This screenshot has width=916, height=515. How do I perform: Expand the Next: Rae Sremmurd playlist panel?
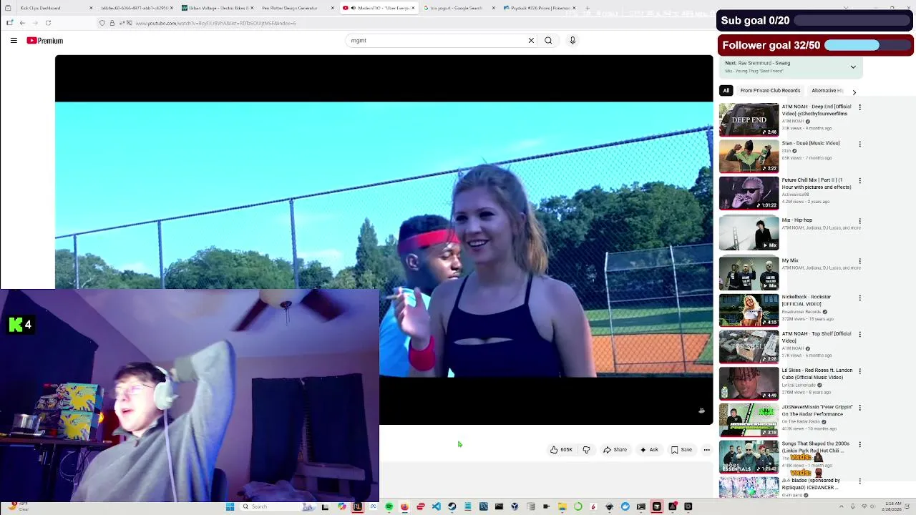[853, 67]
